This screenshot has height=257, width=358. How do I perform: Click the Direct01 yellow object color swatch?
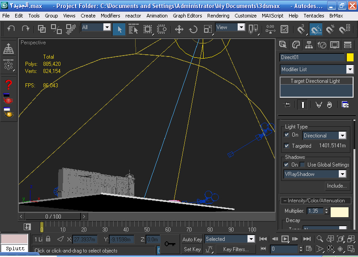(x=350, y=57)
